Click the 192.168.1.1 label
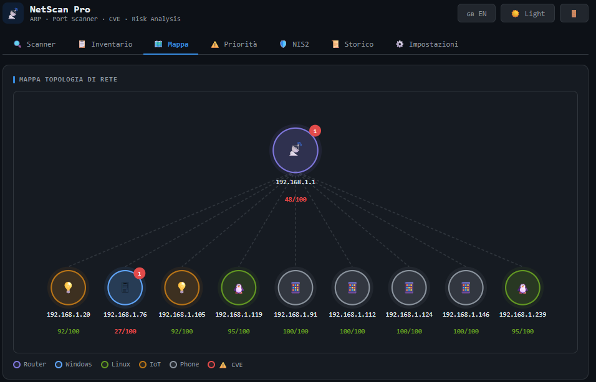 (x=296, y=182)
